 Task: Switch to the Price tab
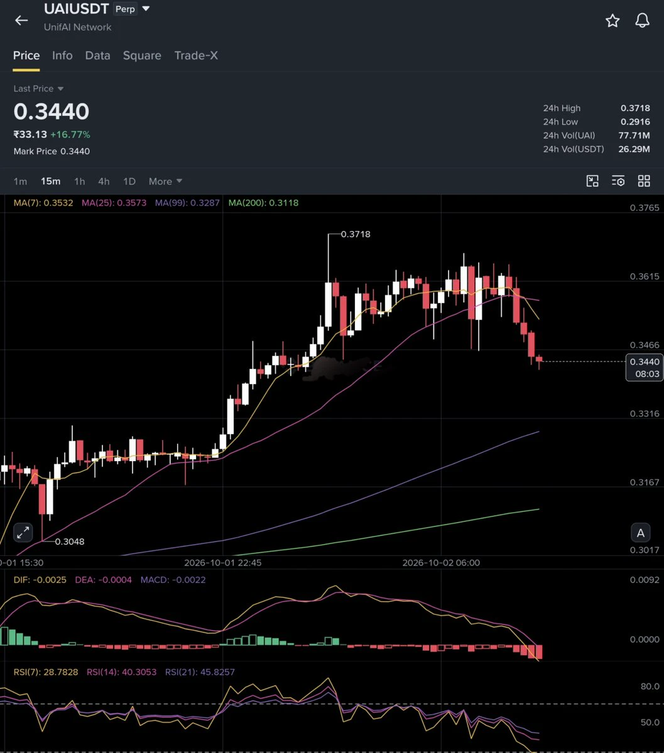26,55
